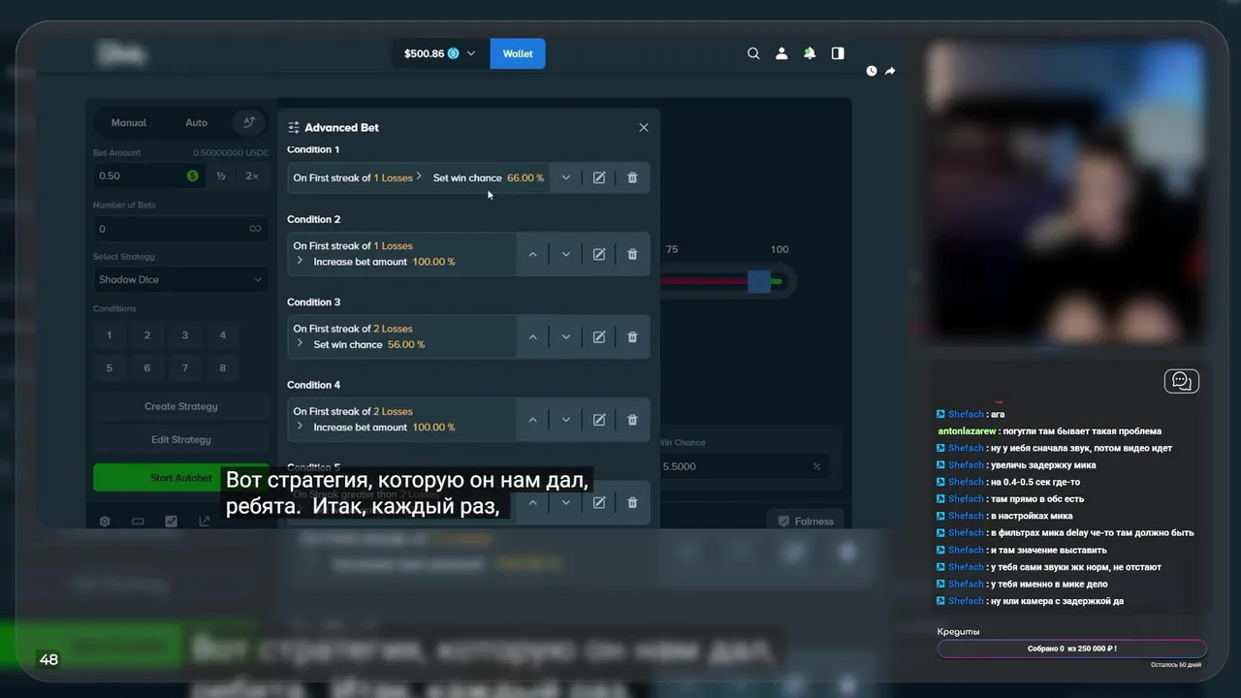The width and height of the screenshot is (1241, 698).
Task: Select condition number 7
Action: [x=185, y=368]
